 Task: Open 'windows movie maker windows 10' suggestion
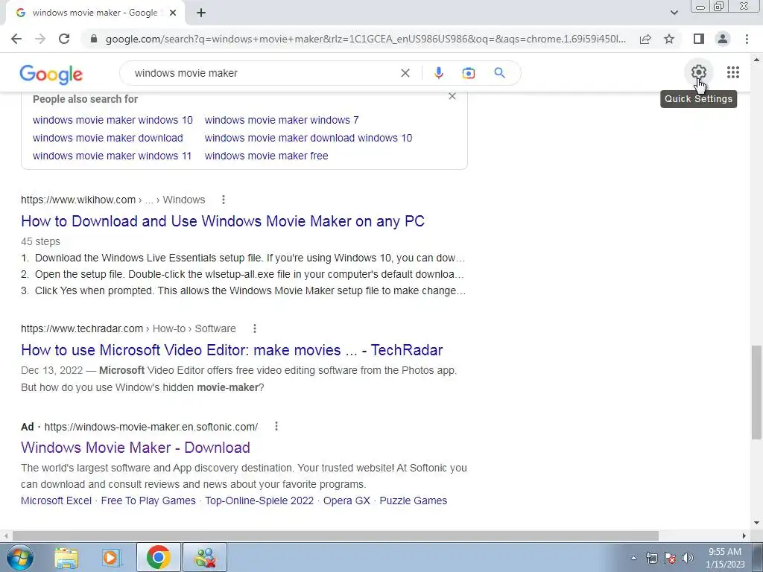pyautogui.click(x=113, y=120)
